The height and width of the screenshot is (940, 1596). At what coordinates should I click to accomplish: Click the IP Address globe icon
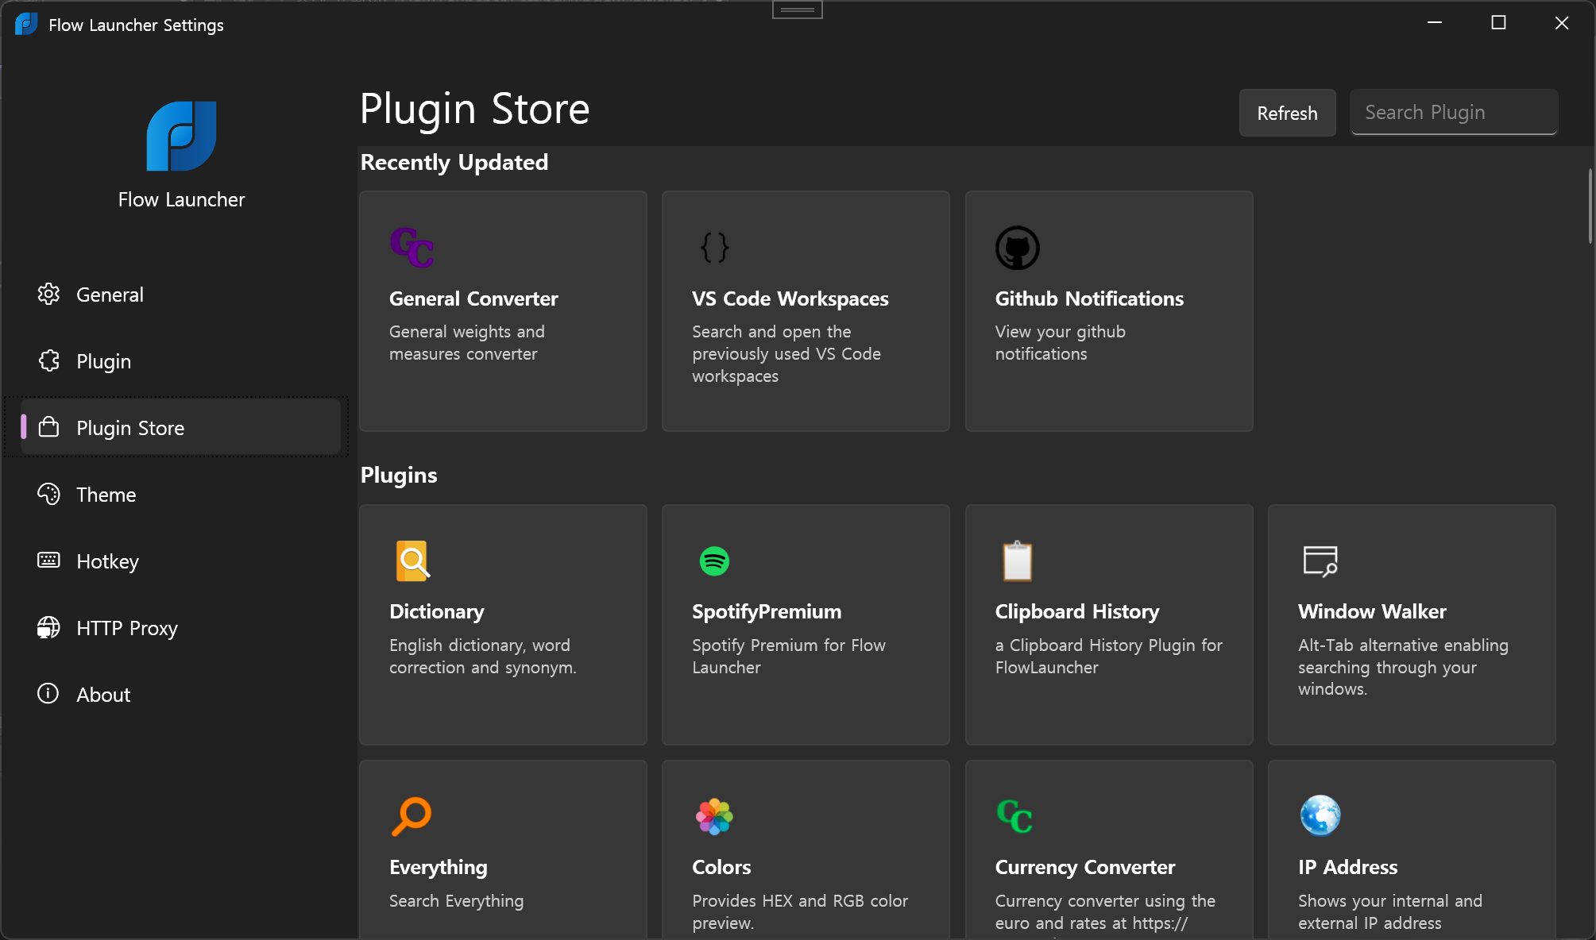pyautogui.click(x=1320, y=816)
